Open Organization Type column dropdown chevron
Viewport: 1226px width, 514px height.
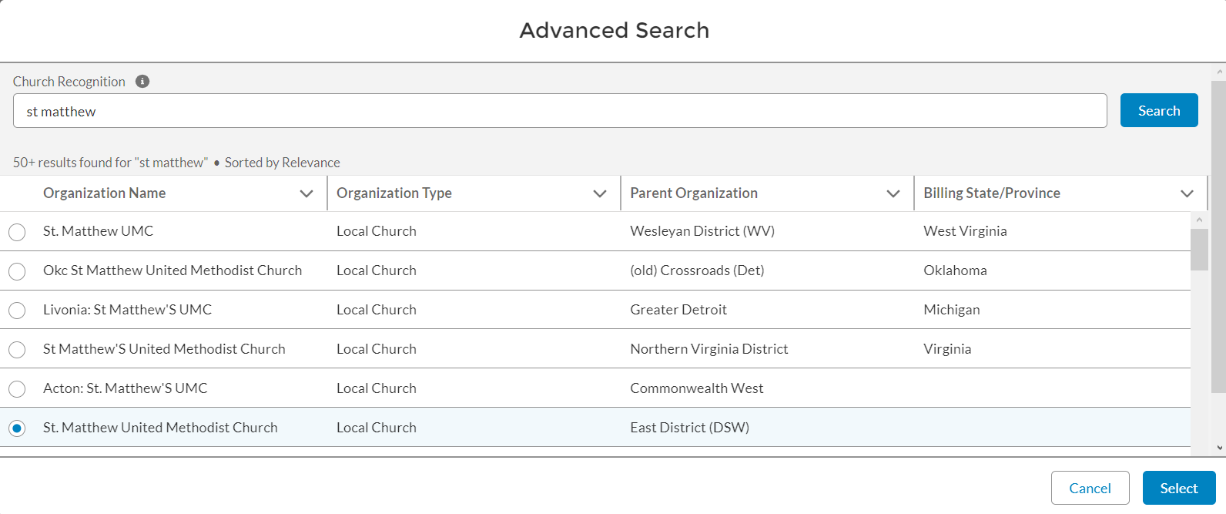pos(600,193)
